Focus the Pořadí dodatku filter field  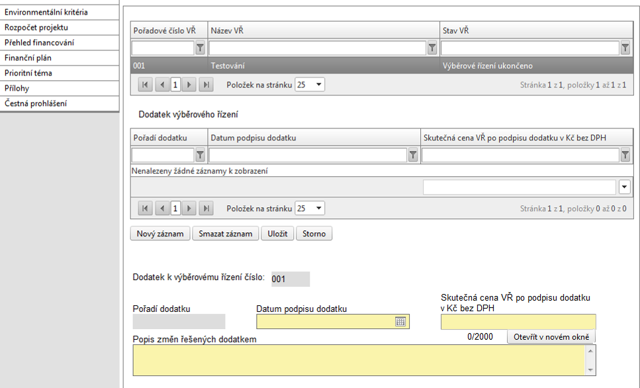tap(163, 155)
